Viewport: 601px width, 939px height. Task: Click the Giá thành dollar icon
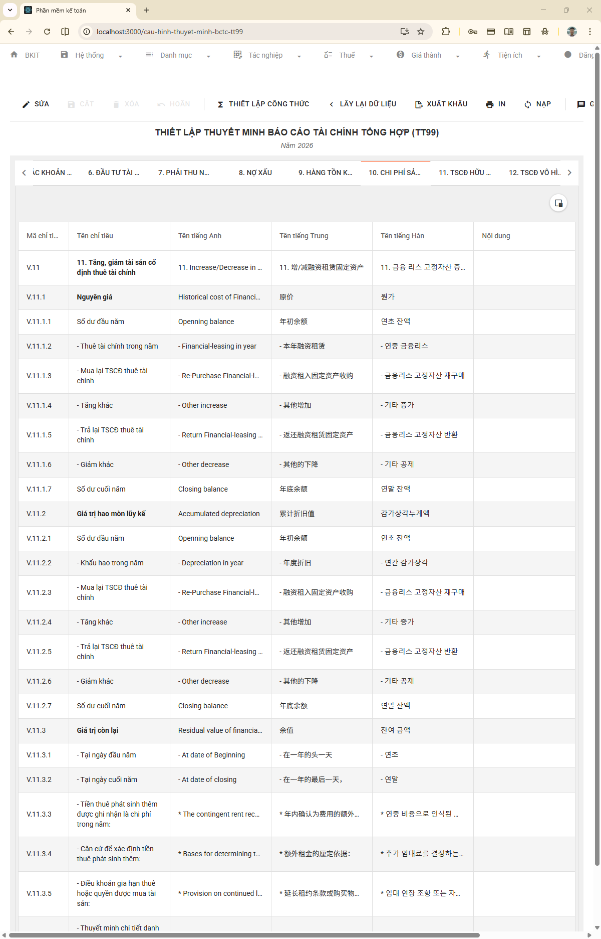(401, 55)
